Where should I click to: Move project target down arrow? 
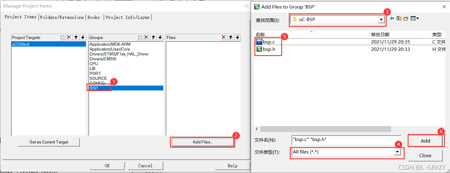pos(83,37)
